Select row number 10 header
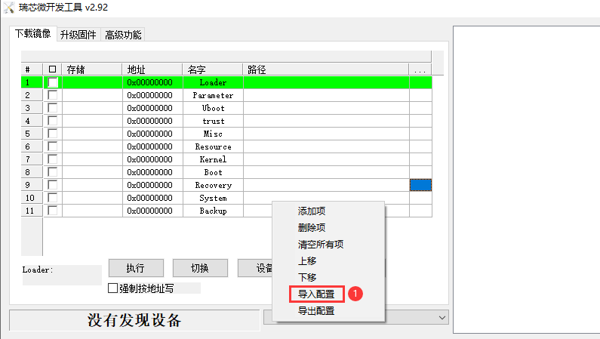The height and width of the screenshot is (339, 600). [x=32, y=198]
